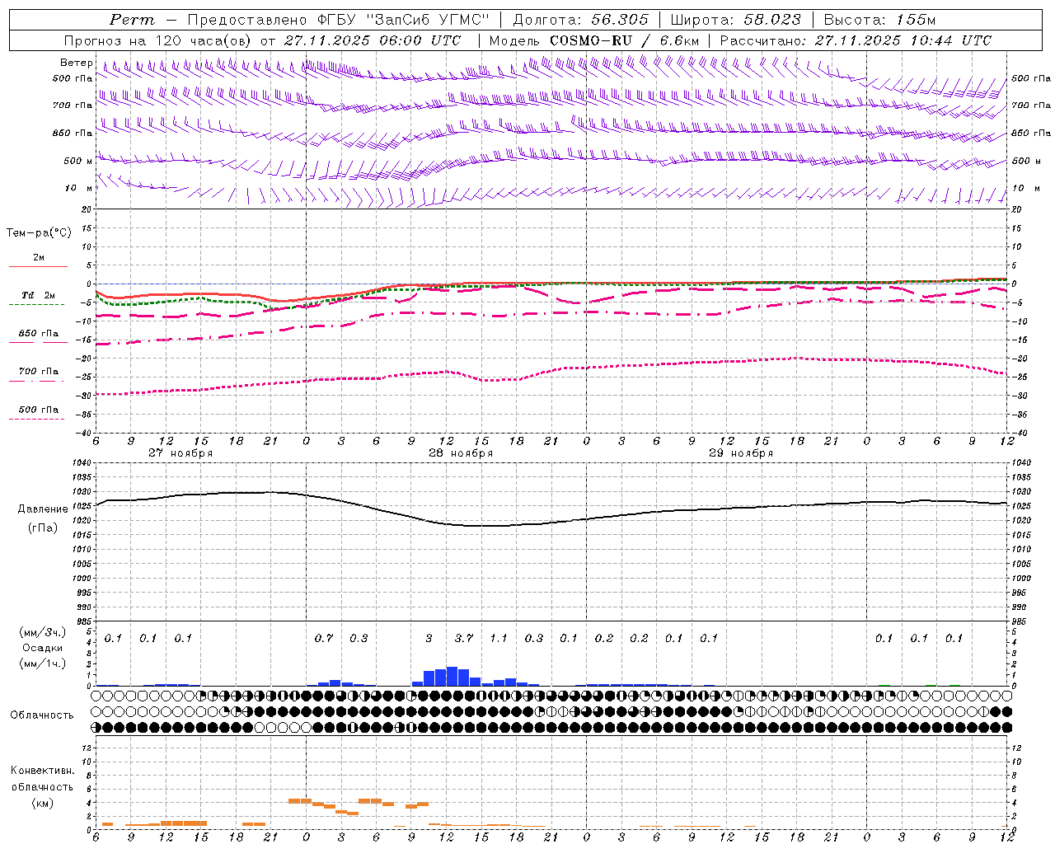1055x844 pixels.
Task: Click the station name "Perm" in header
Action: click(132, 20)
